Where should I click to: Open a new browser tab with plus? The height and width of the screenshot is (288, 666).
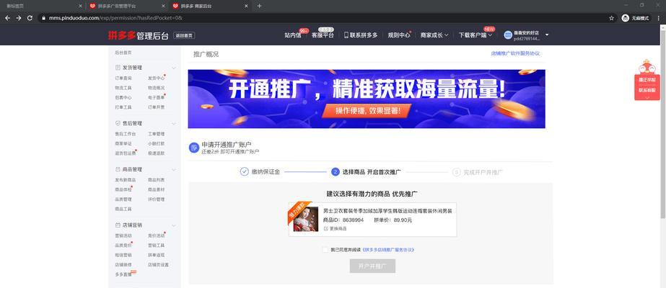(259, 6)
